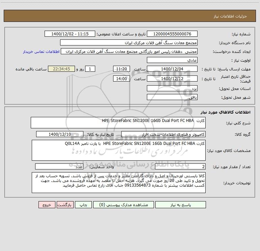Click the label نام دستگاه خریدار
Viewport: 260px width, 251px height.
pyautogui.click(x=235, y=43)
